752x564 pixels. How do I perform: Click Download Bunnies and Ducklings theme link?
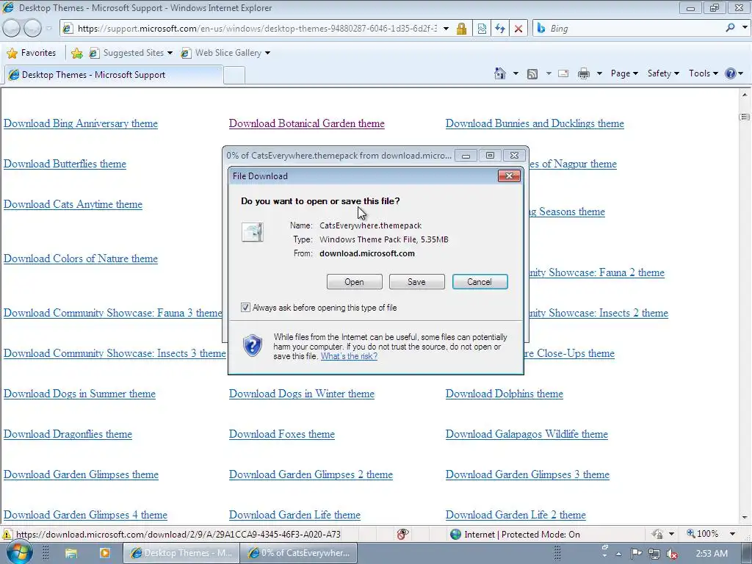tap(535, 123)
